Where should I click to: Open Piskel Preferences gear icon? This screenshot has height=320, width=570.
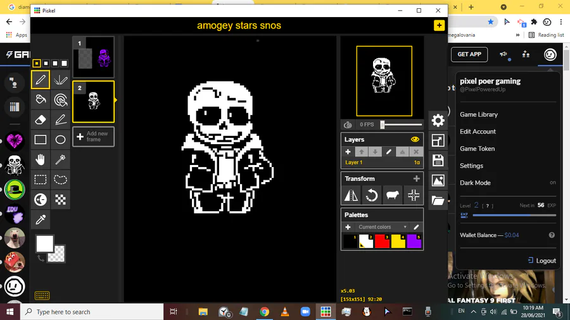coord(438,120)
